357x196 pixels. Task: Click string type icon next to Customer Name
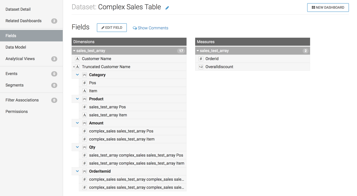pyautogui.click(x=77, y=59)
